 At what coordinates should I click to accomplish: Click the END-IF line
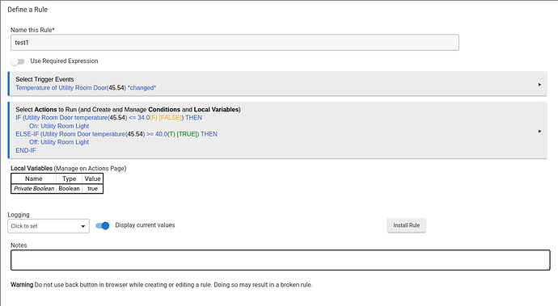[26, 150]
